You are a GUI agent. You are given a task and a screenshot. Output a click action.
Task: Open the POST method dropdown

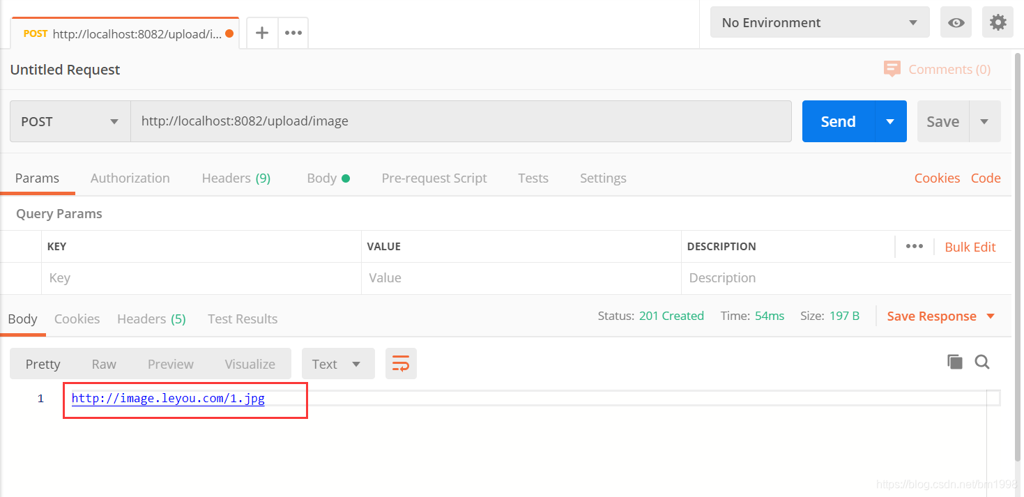pos(70,121)
